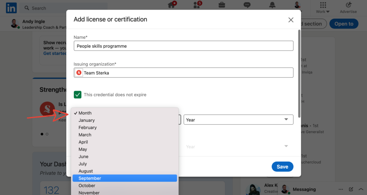Open the Messaging chat bubble icon
The width and height of the screenshot is (367, 195).
[x=247, y=5]
